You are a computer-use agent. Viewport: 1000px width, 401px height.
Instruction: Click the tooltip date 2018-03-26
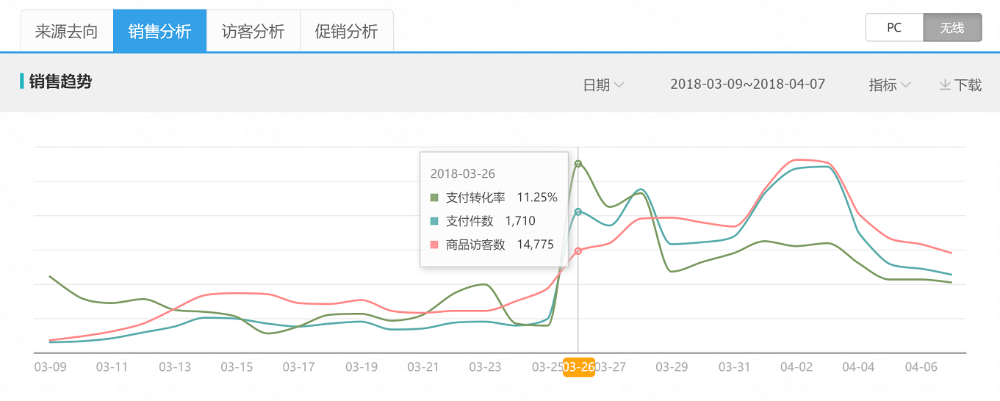click(463, 174)
